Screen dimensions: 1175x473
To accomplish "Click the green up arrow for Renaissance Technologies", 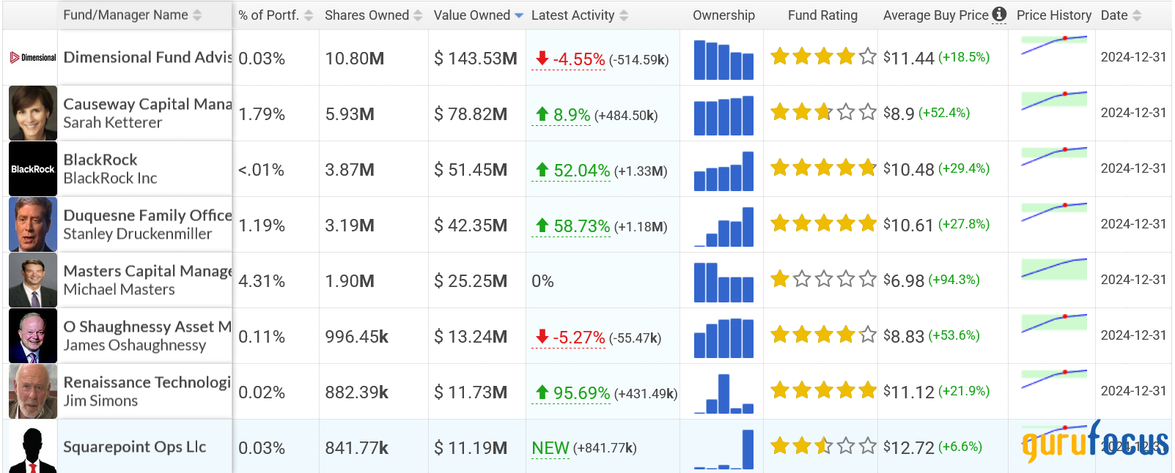I will point(542,392).
